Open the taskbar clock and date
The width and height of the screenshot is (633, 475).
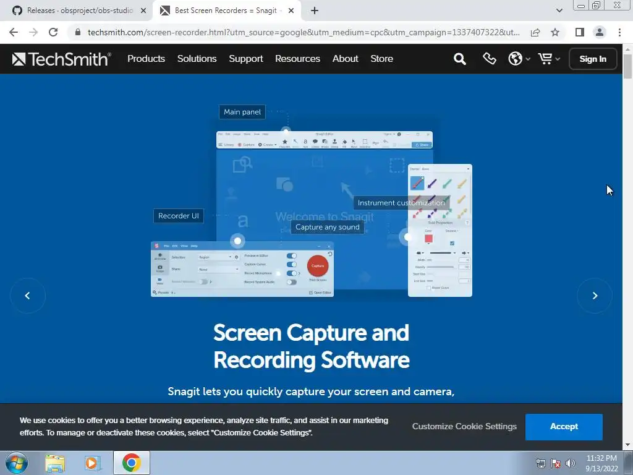click(601, 463)
